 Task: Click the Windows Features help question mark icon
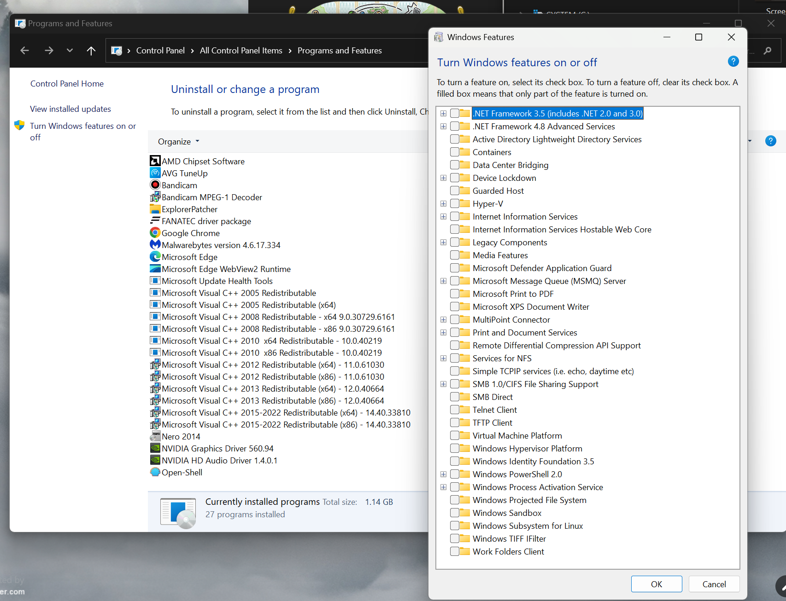[x=733, y=61]
